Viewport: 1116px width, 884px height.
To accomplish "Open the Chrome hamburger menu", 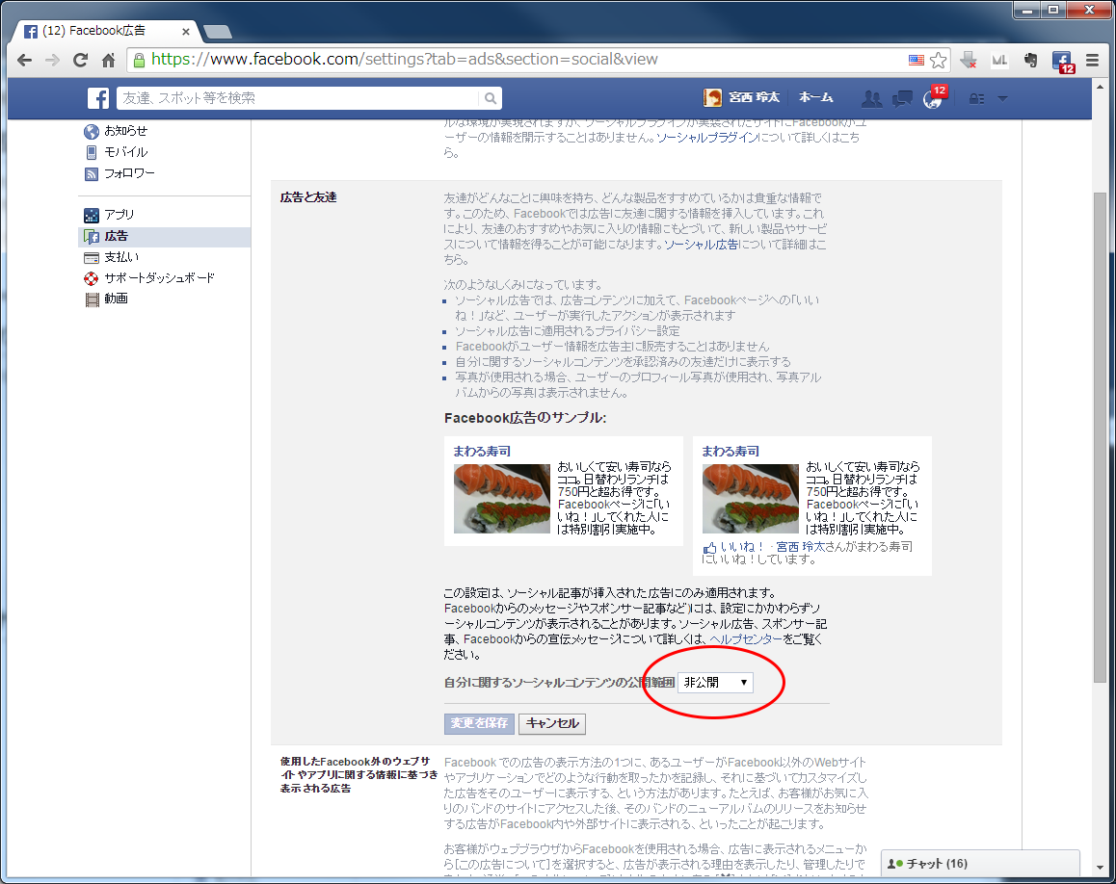I will [1092, 61].
